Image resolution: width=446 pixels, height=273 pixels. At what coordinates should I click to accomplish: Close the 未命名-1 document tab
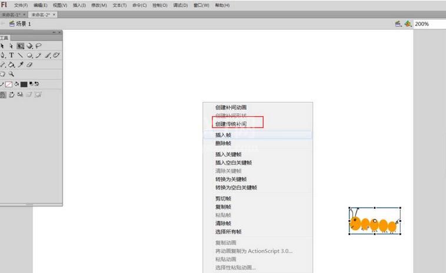pos(24,15)
